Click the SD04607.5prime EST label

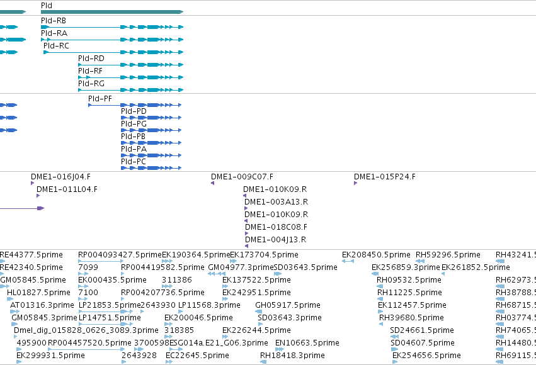[423, 343]
